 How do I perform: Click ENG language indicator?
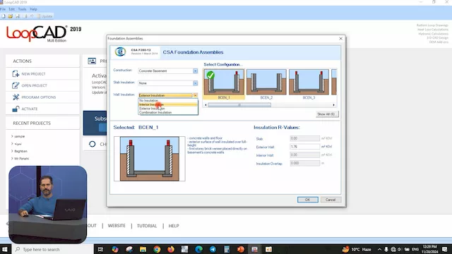(415, 249)
